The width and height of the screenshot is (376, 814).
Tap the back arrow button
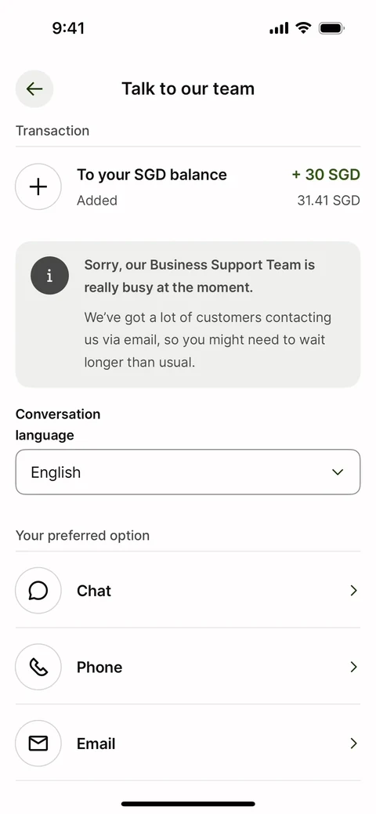pos(34,89)
